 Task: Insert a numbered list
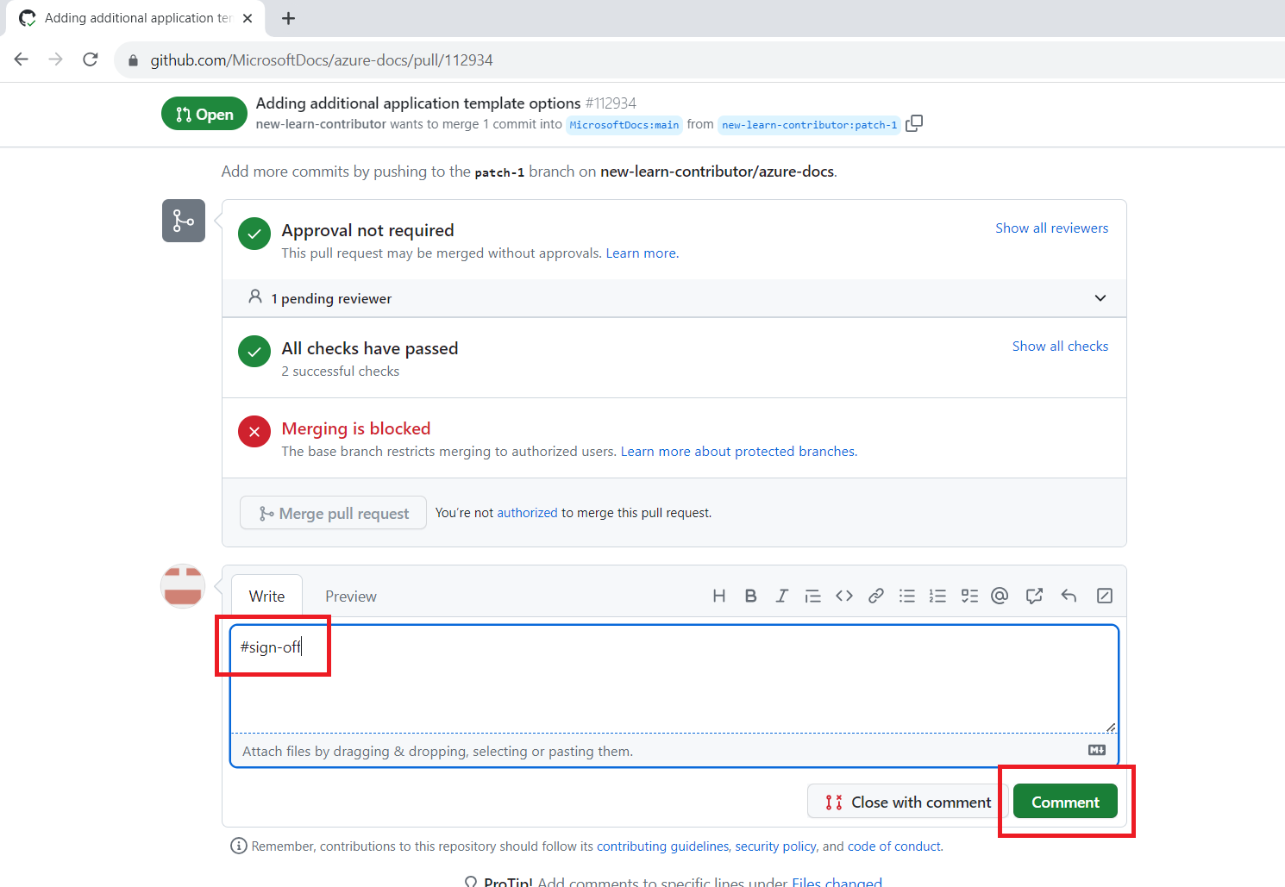coord(937,595)
